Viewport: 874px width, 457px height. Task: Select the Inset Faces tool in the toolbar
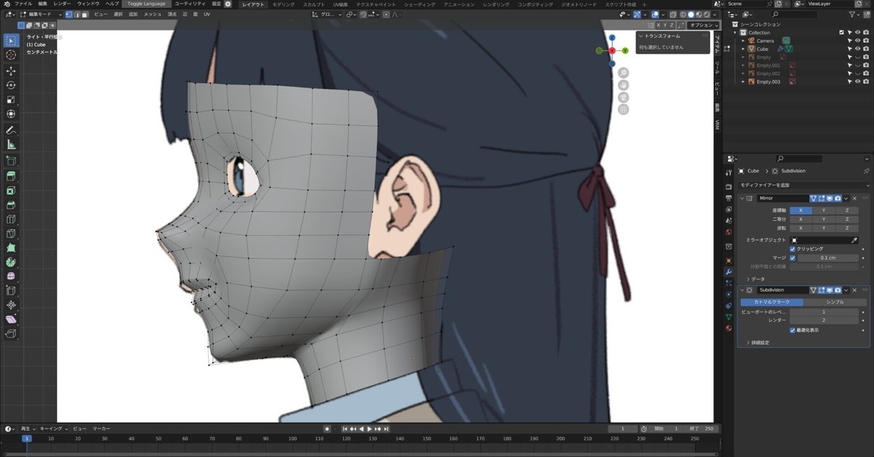point(11,191)
